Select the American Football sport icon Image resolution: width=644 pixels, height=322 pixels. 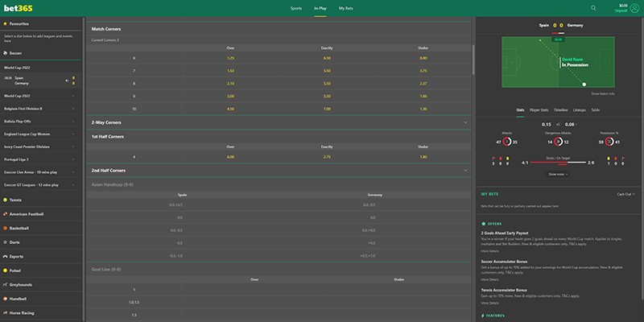[6, 214]
